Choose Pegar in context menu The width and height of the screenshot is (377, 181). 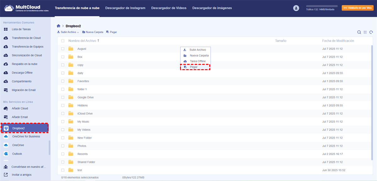(195, 67)
